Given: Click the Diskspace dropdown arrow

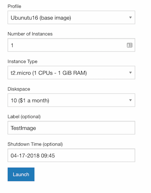Looking at the screenshot, I should (x=131, y=100).
